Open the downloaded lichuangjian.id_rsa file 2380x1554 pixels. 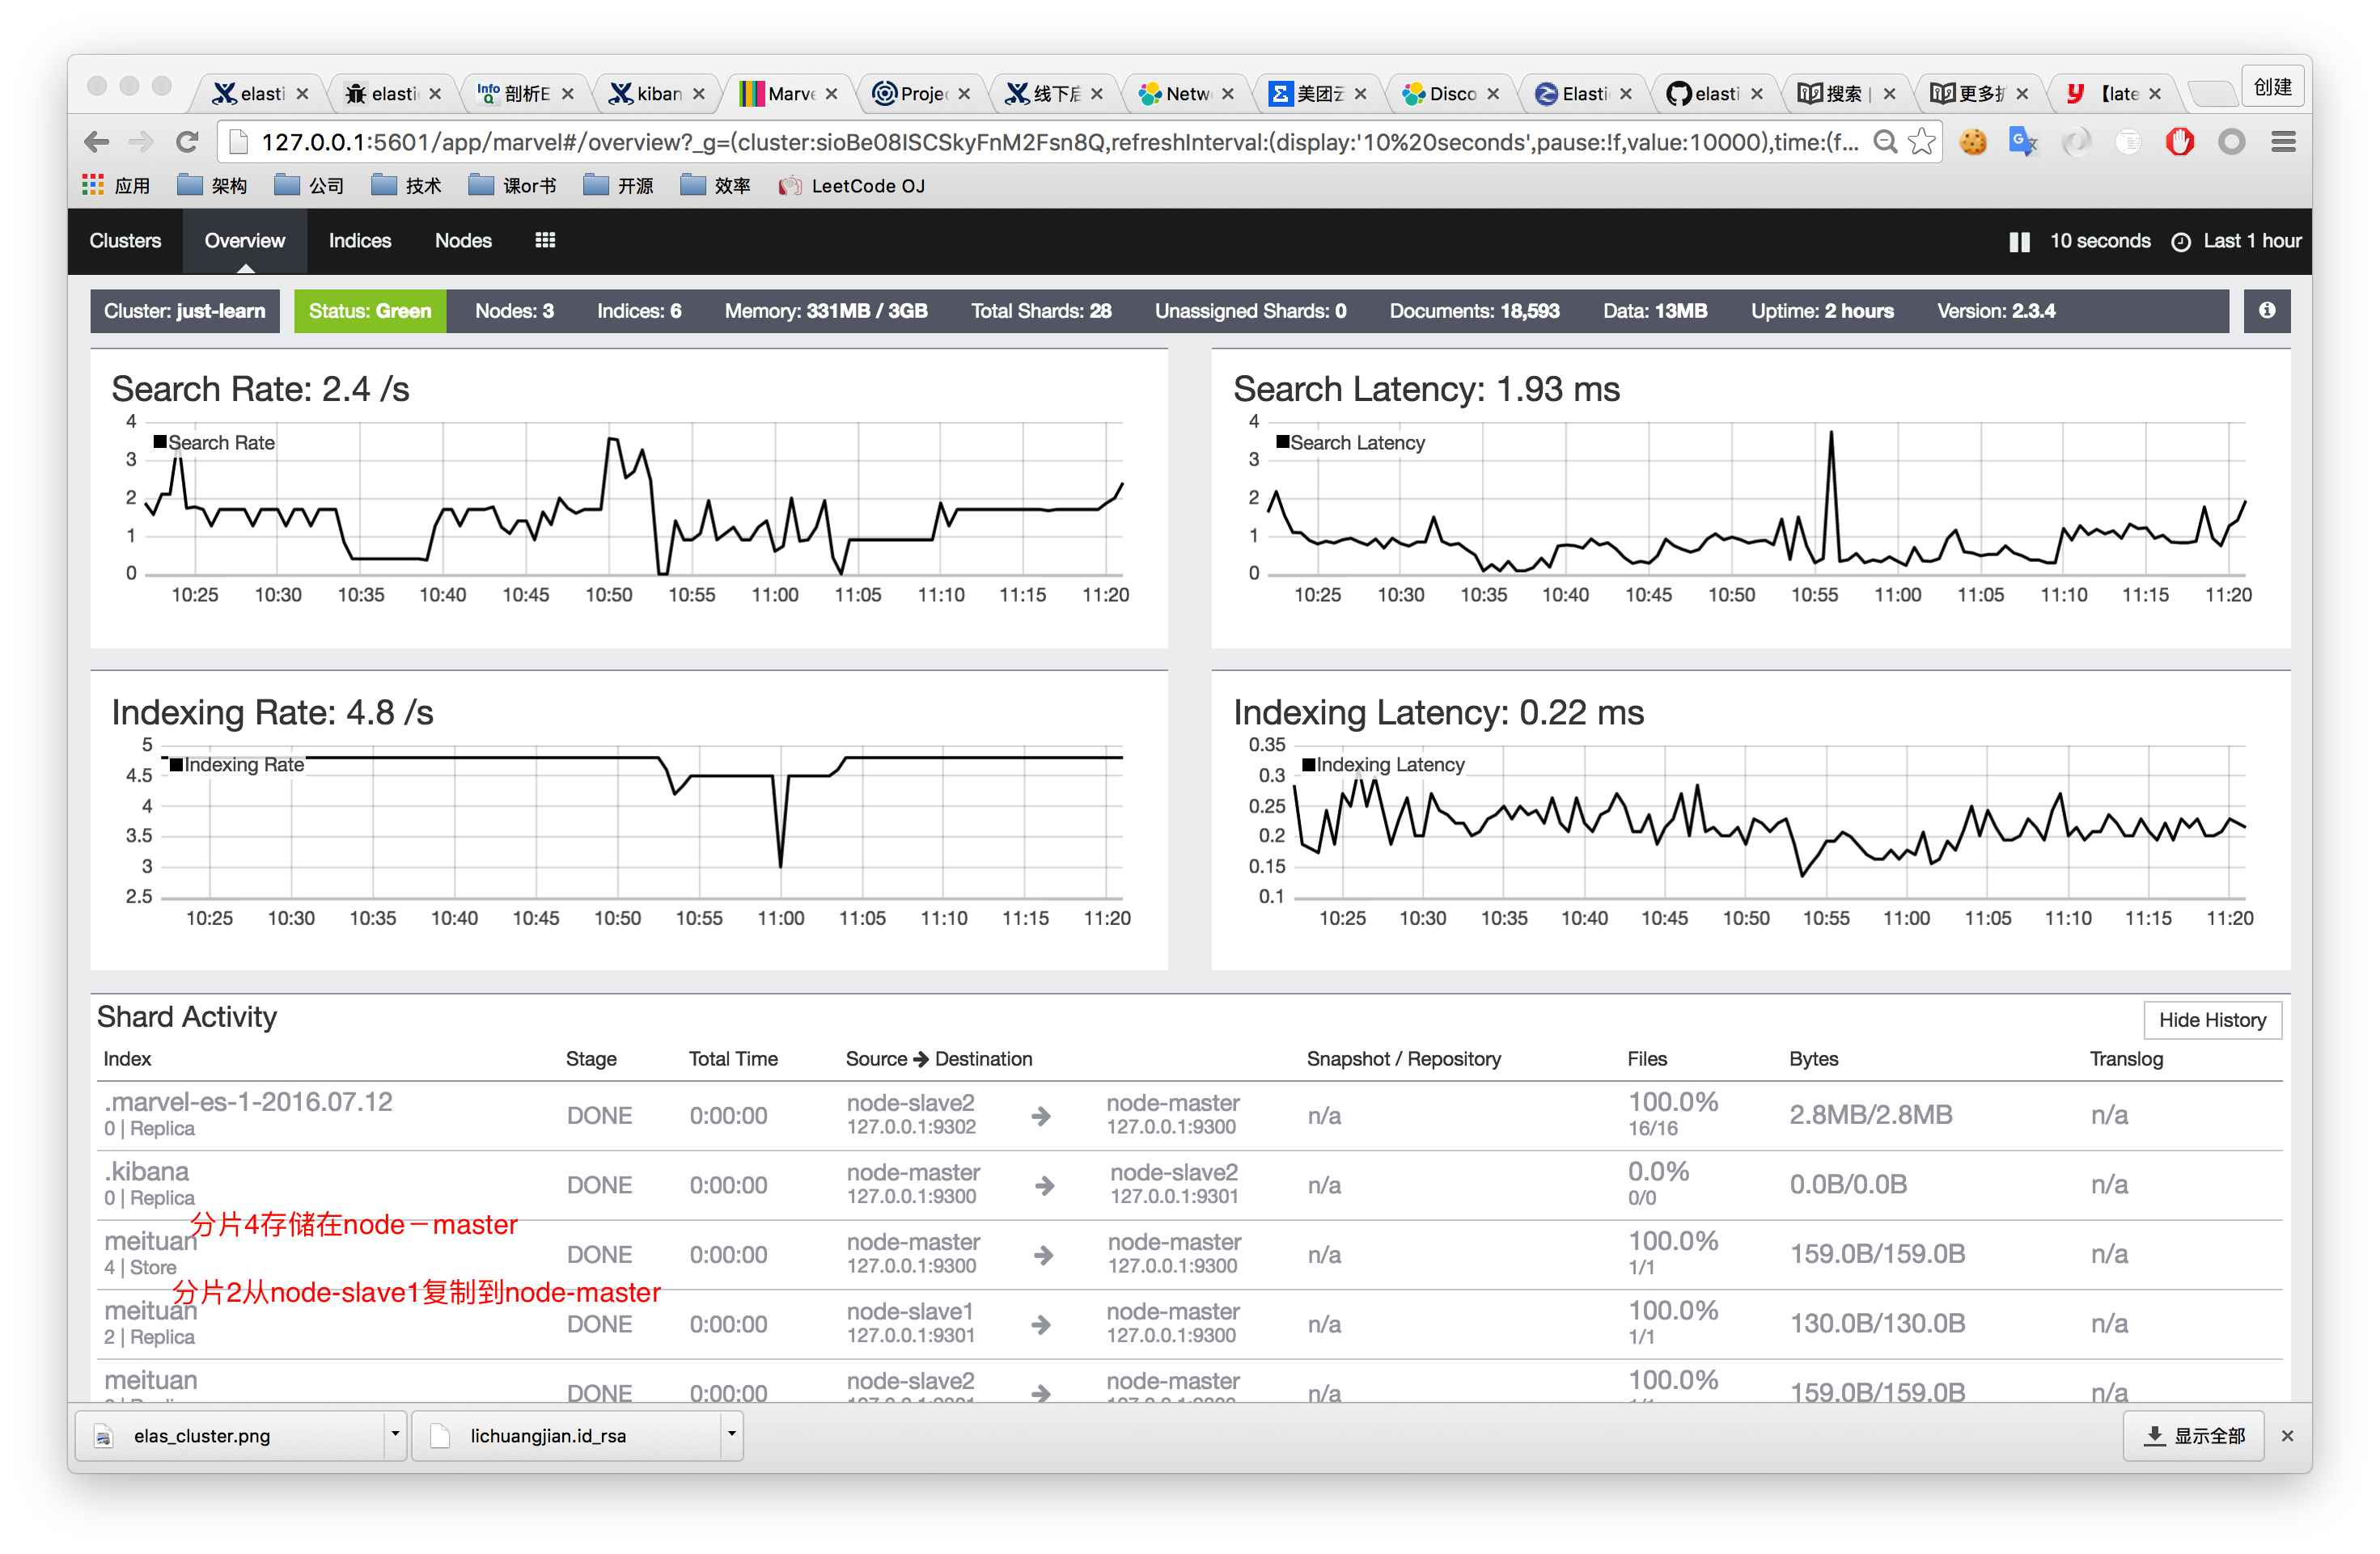[567, 1435]
